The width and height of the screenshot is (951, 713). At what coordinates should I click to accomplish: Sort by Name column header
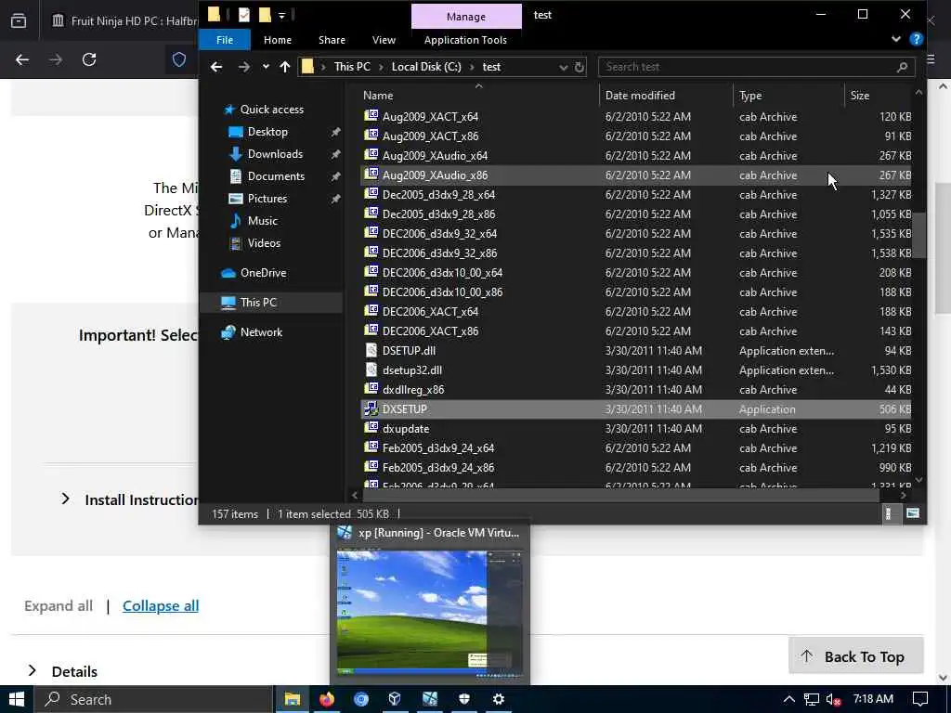pos(378,96)
